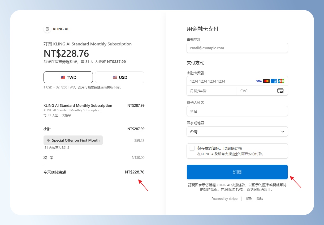Click the blue subscribe button
The image size is (324, 225).
click(x=237, y=172)
